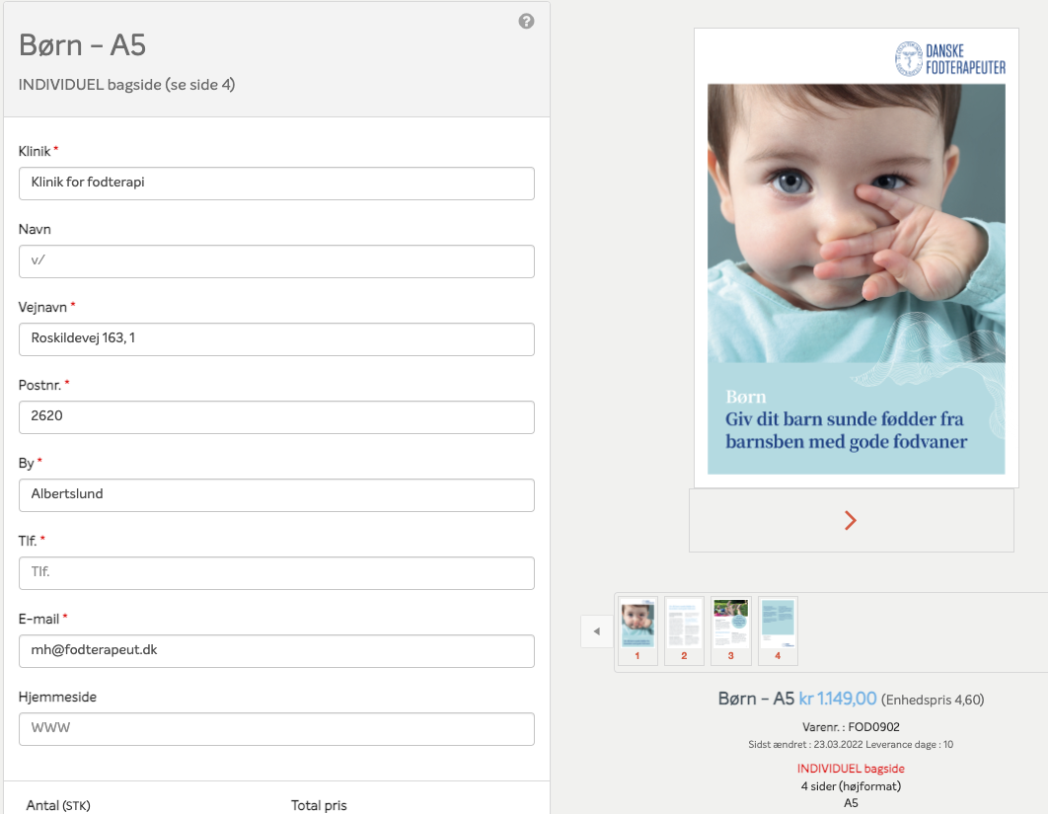Viewport: 1048px width, 814px height.
Task: Click the price kr 1.149,00
Action: (838, 699)
